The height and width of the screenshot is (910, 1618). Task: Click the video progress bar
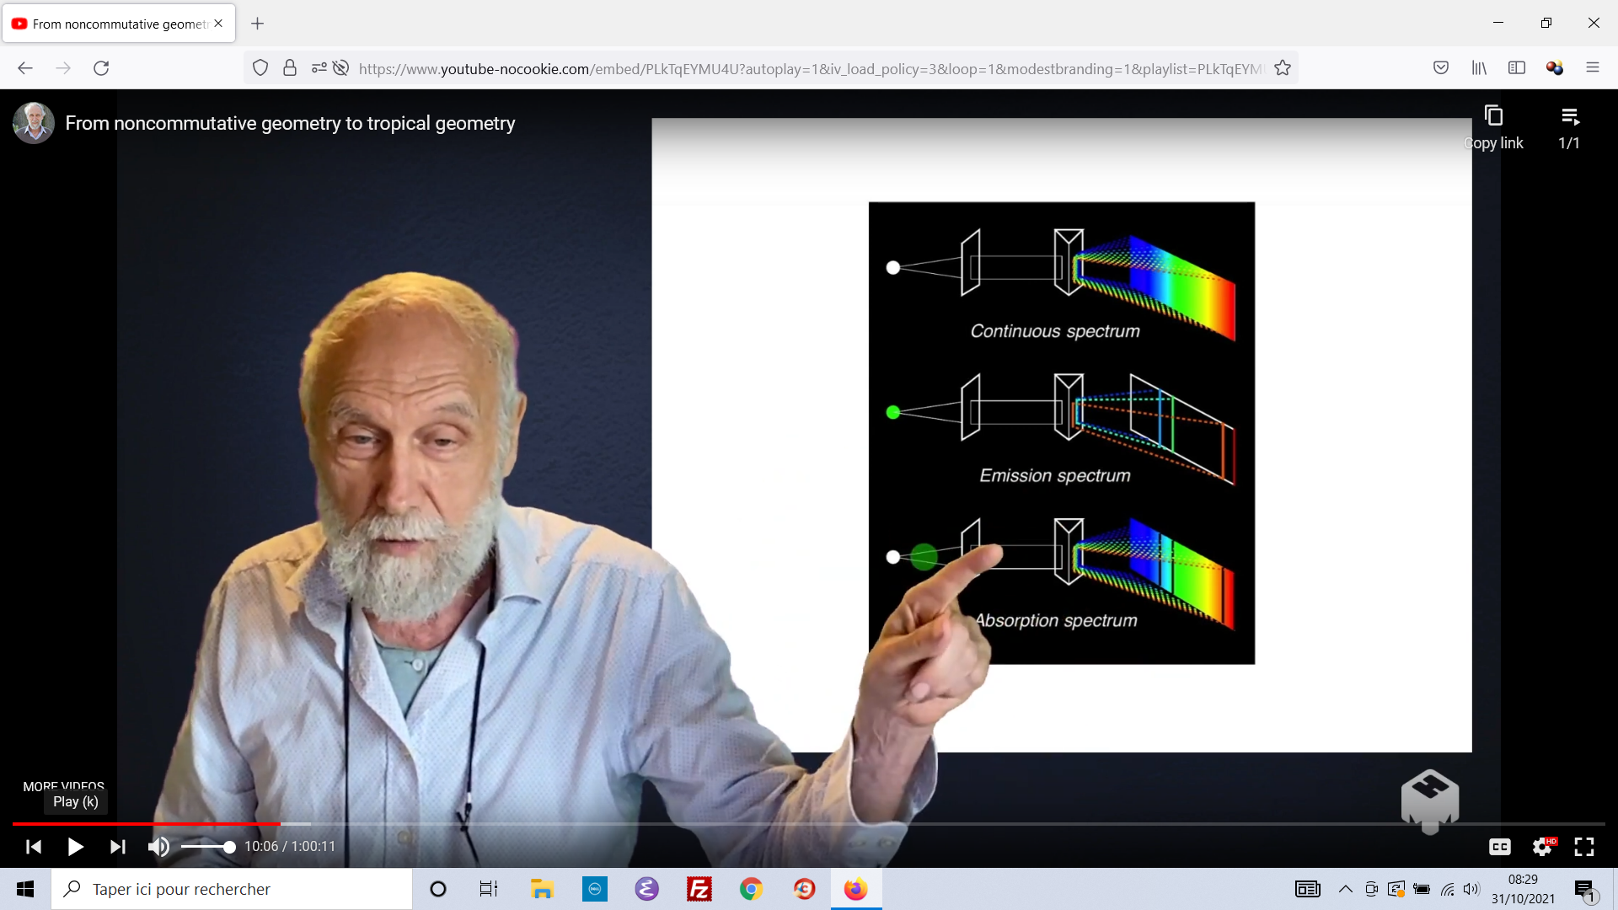click(809, 823)
